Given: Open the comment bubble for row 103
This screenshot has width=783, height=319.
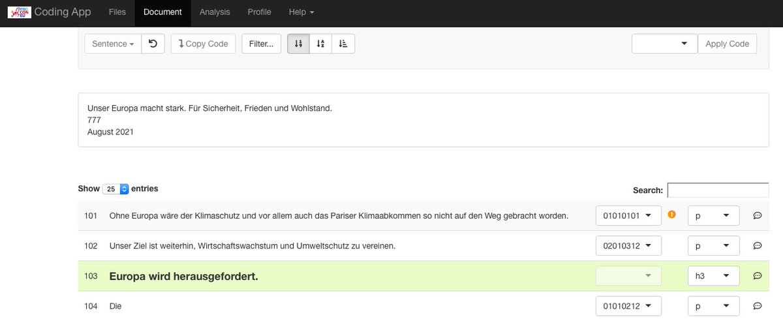Looking at the screenshot, I should [758, 276].
